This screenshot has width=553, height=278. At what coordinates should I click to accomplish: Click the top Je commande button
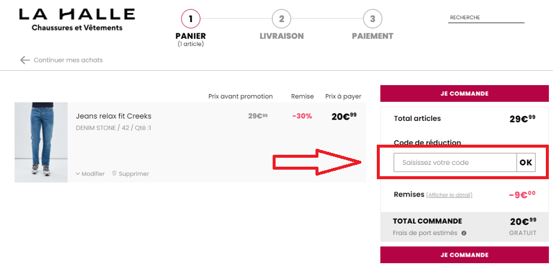(464, 93)
